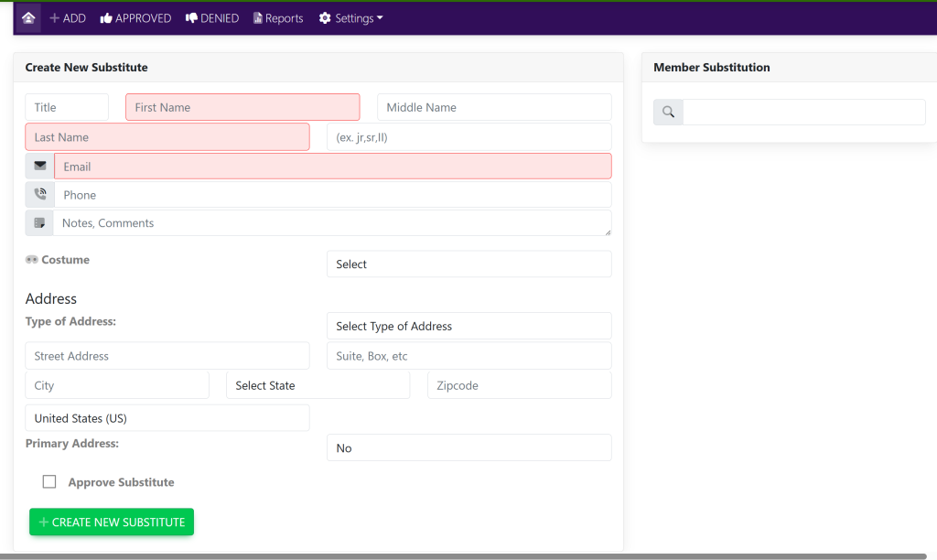937x560 pixels.
Task: Open Reports from the navbar
Action: point(278,18)
